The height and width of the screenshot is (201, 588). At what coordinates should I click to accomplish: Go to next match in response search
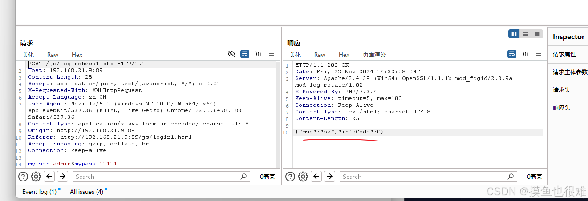(330, 177)
